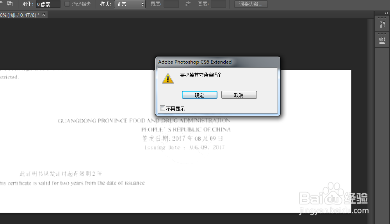Open the 3D cube panel icon

coord(382,41)
